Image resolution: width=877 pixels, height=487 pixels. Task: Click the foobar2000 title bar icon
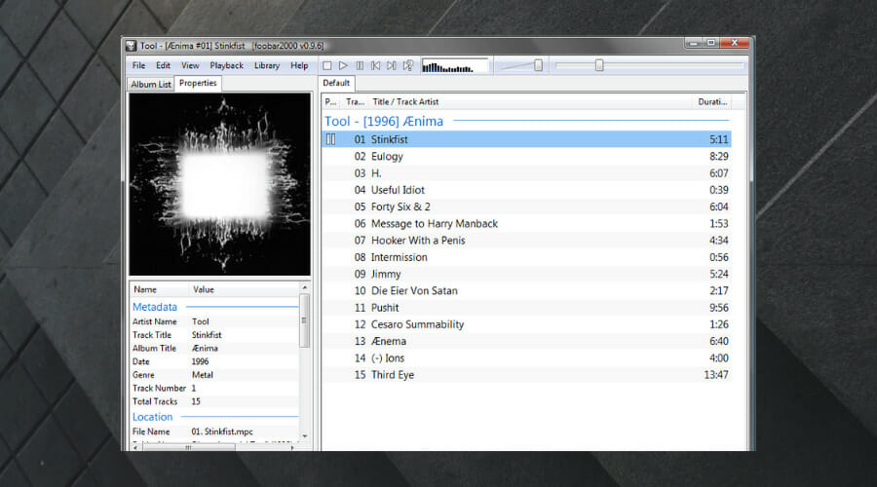coord(131,46)
